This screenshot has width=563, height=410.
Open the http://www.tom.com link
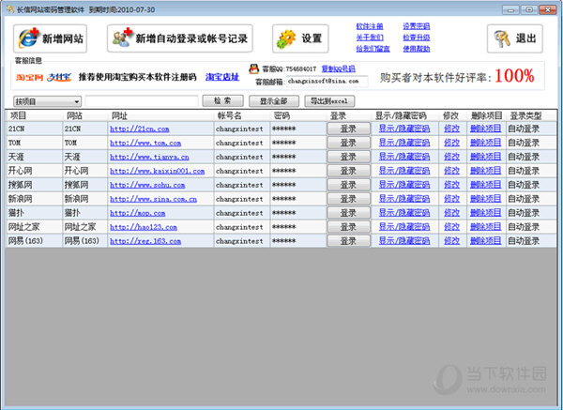click(145, 143)
